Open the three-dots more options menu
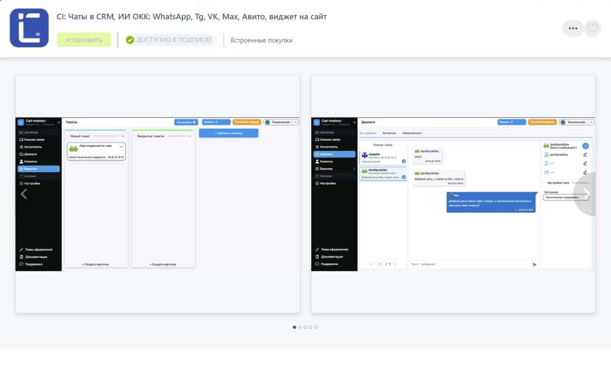 [573, 28]
